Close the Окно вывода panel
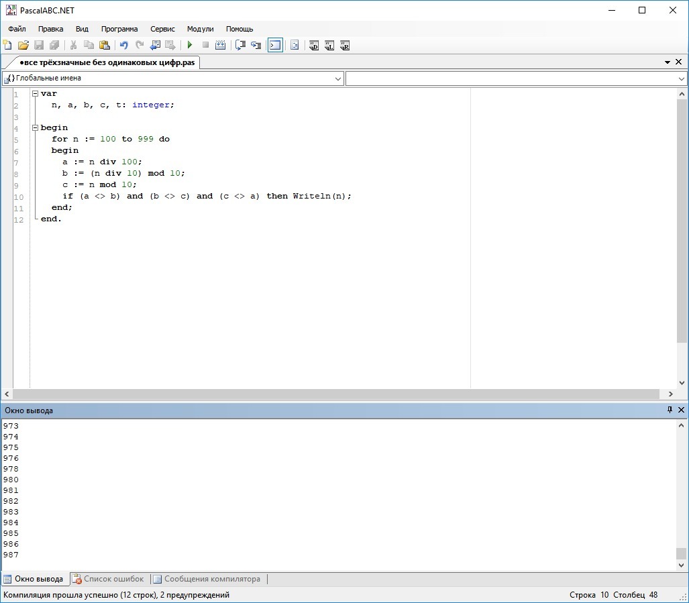 [681, 410]
